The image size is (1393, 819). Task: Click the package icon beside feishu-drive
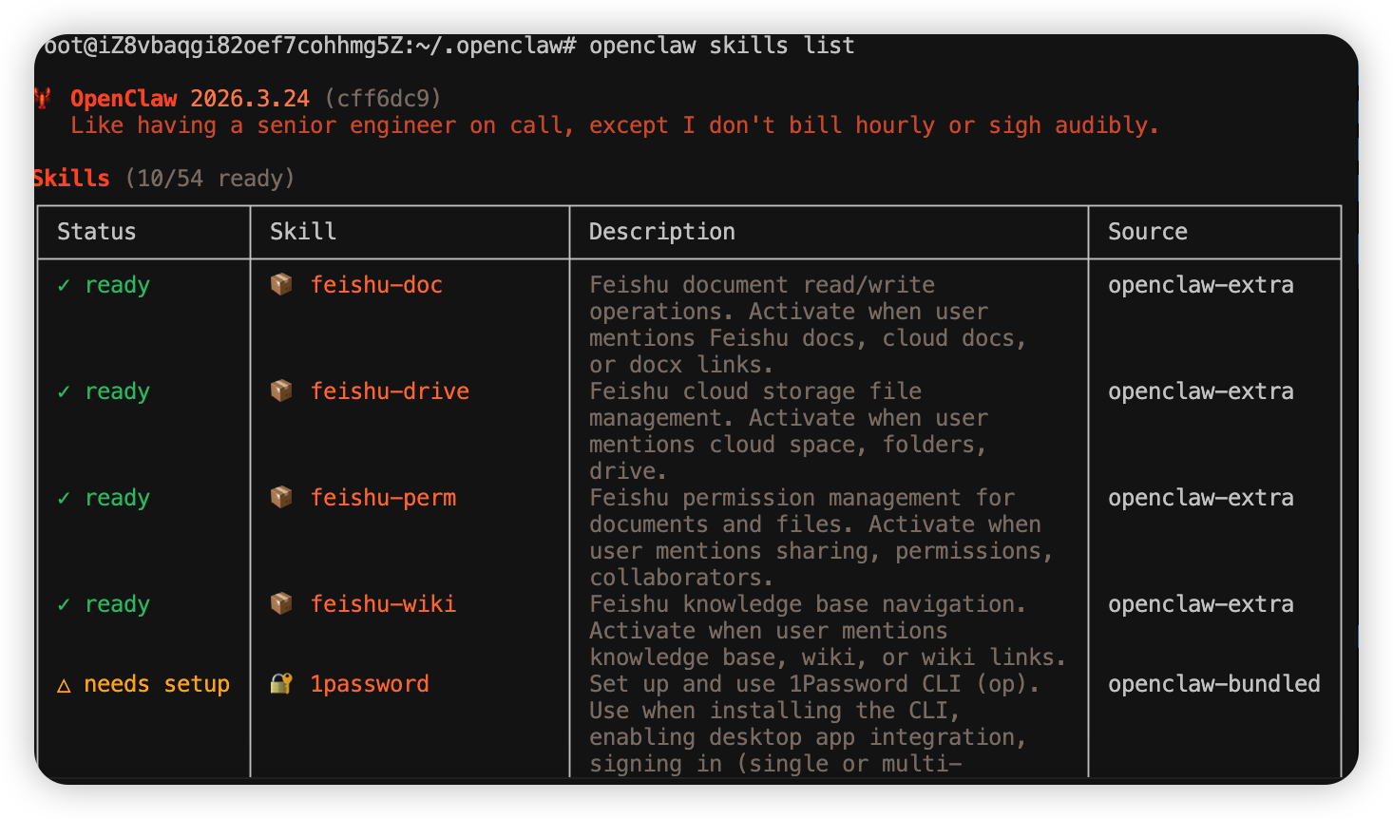point(281,390)
